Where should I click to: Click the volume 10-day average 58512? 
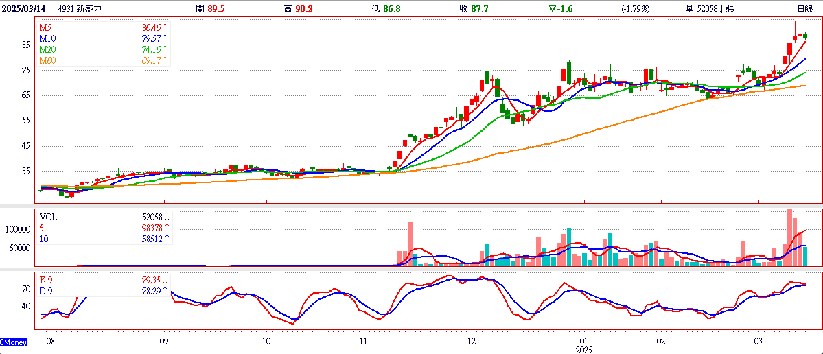pos(151,239)
